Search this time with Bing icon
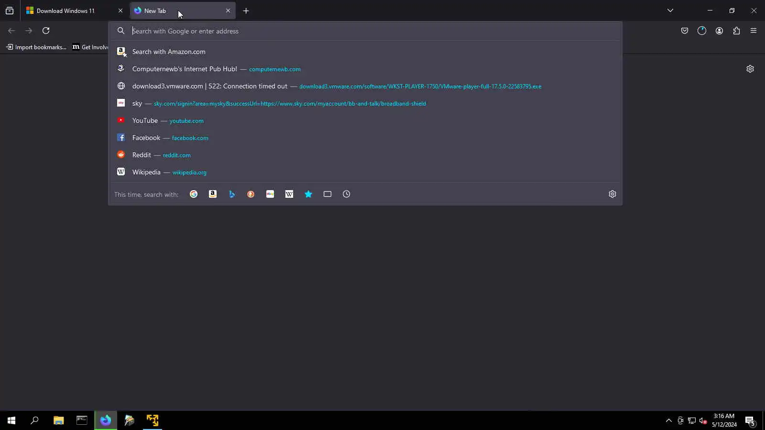This screenshot has height=430, width=765. [x=232, y=194]
